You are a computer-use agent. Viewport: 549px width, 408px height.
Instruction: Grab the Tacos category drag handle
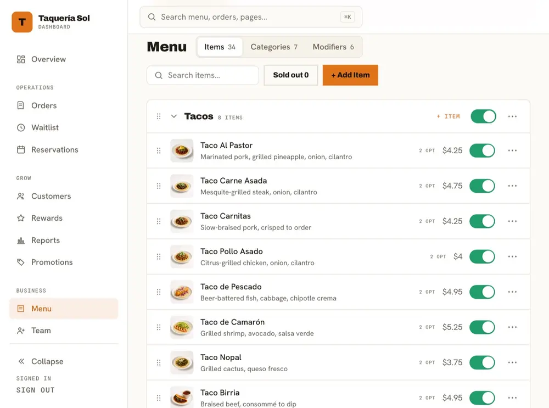[159, 116]
